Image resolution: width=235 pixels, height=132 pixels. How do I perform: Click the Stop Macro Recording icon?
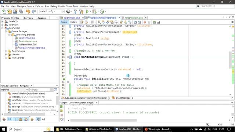coord(149,22)
